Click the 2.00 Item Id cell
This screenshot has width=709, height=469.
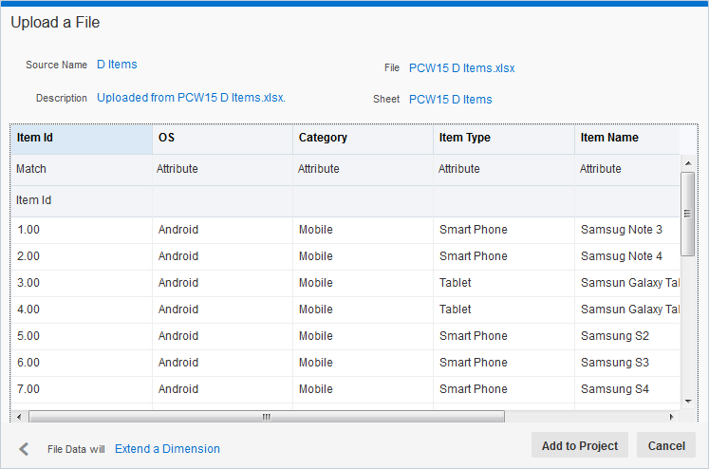tap(82, 256)
